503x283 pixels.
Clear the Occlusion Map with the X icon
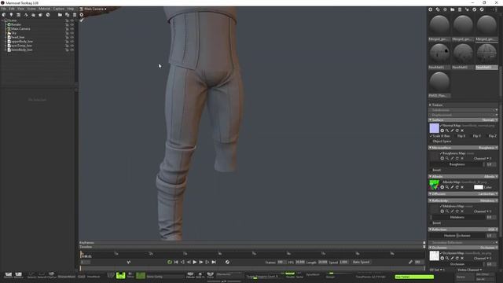(462, 258)
